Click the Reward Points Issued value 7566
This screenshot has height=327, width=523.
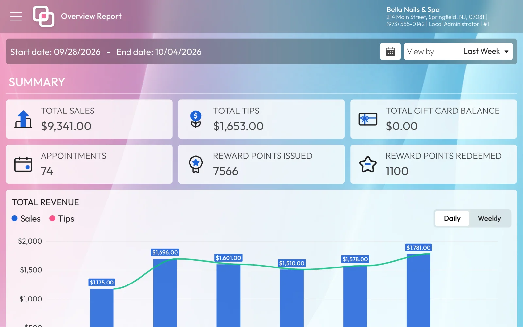point(226,171)
